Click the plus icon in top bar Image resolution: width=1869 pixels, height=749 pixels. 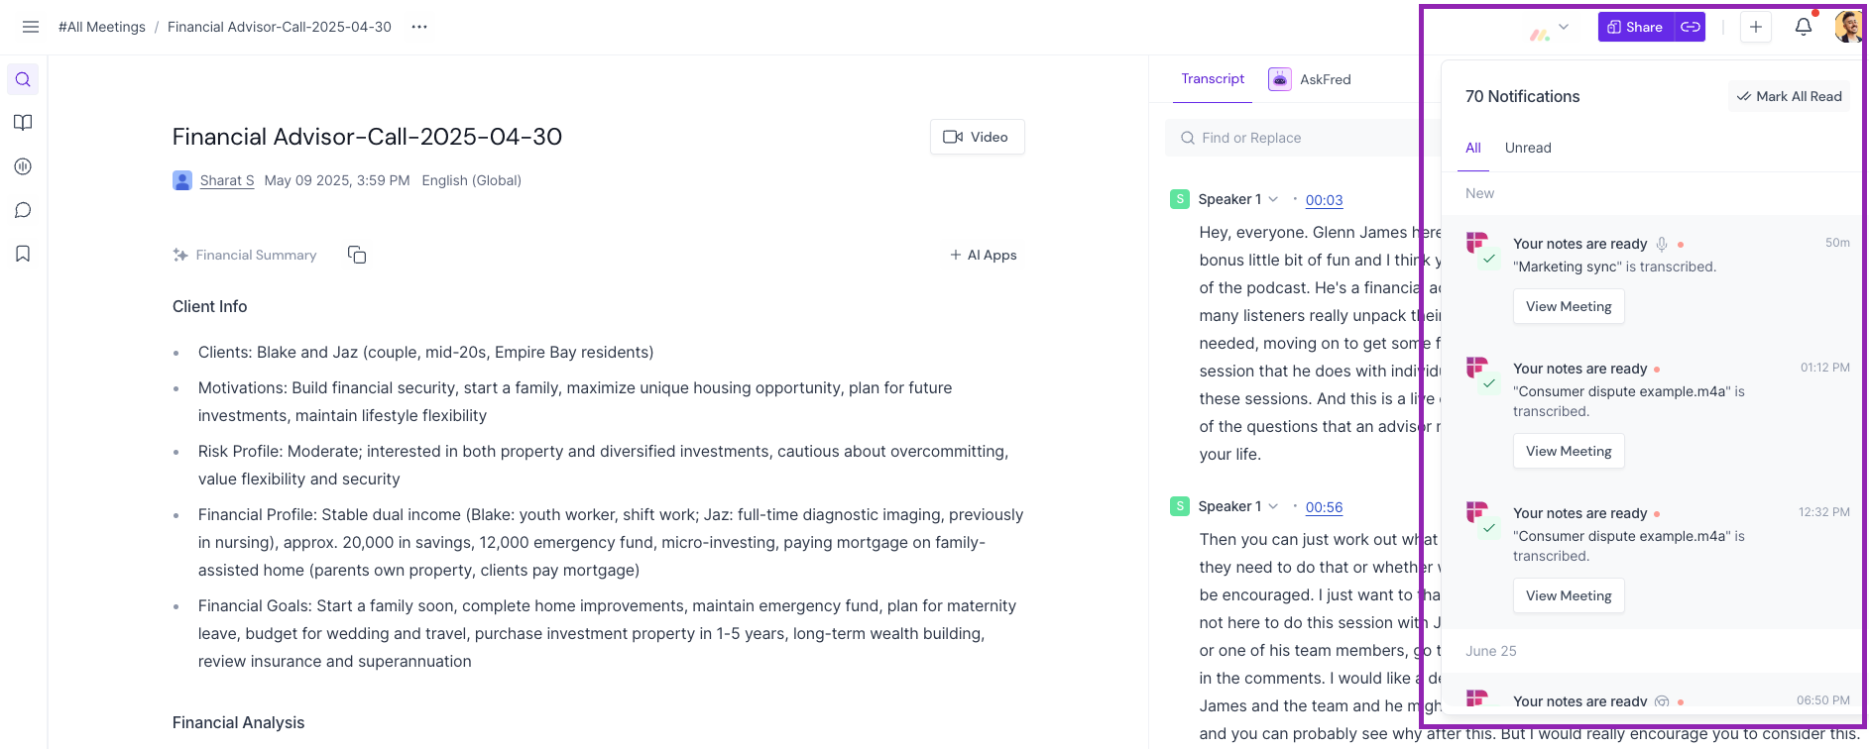pos(1755,27)
